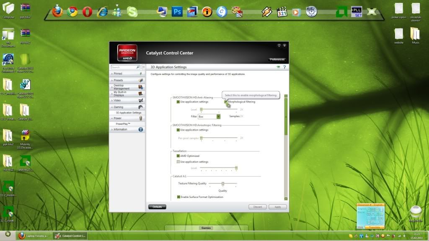Check Tessellation Use application settings
Viewport: 429px width, 241px height.
point(178,162)
